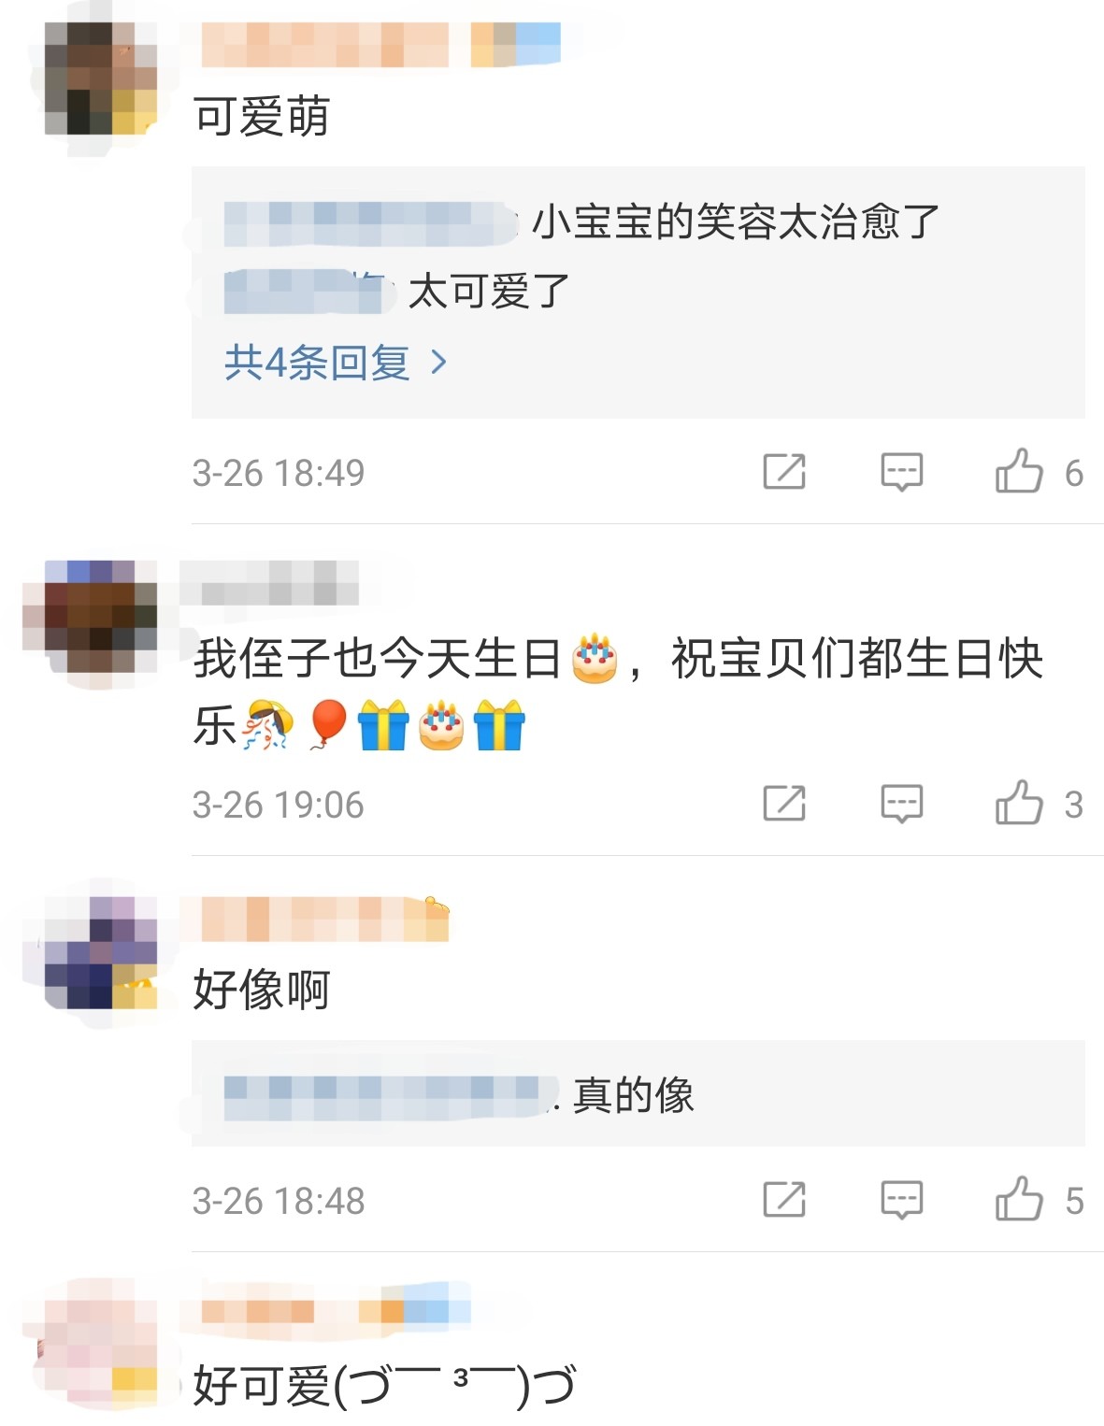
Task: Tap the 太可爱了 reply text
Action: tap(489, 292)
